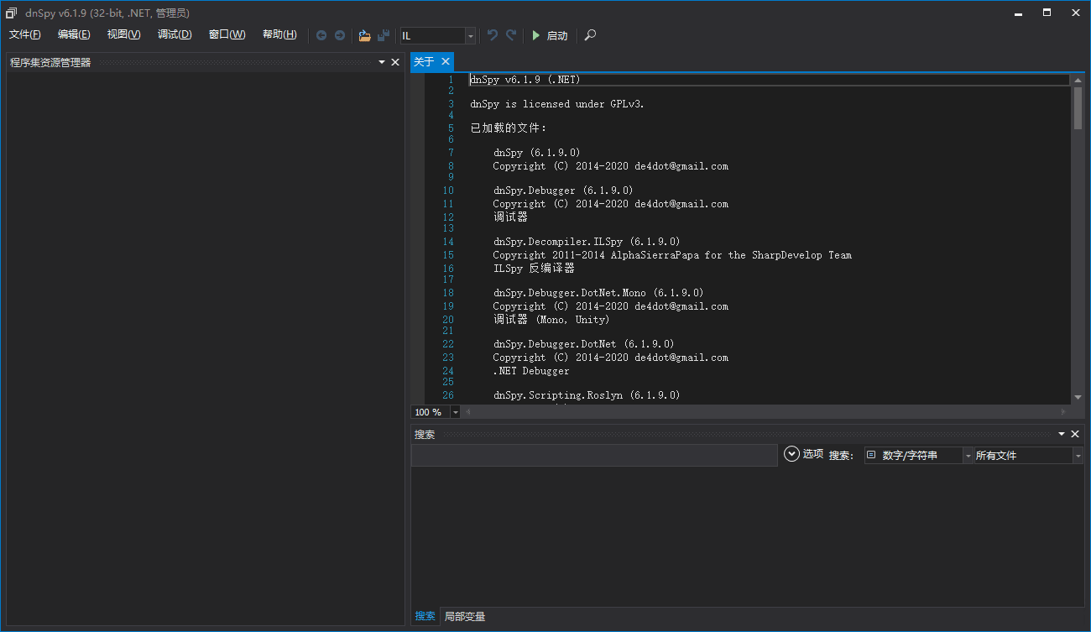Close the 关于 tab

(446, 61)
